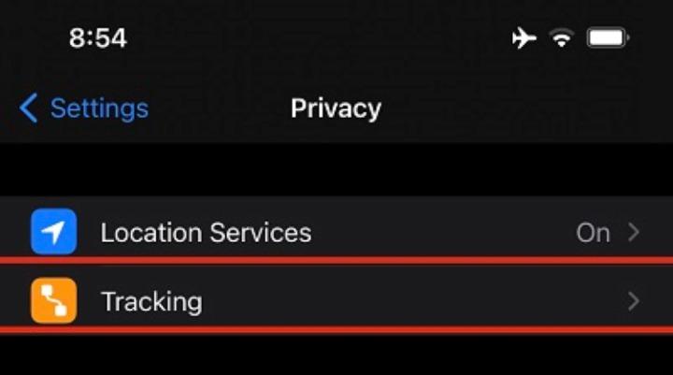The height and width of the screenshot is (375, 673).
Task: Tap the blank area below Tracking row
Action: pos(336,355)
